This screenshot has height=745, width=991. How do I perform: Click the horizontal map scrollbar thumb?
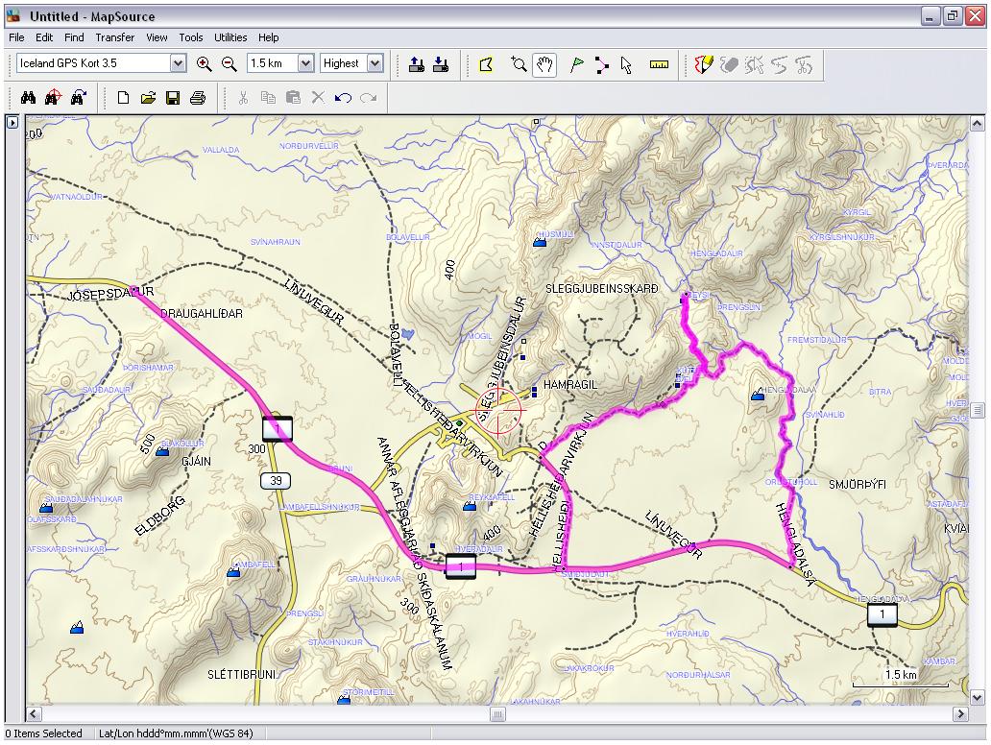coord(497,714)
